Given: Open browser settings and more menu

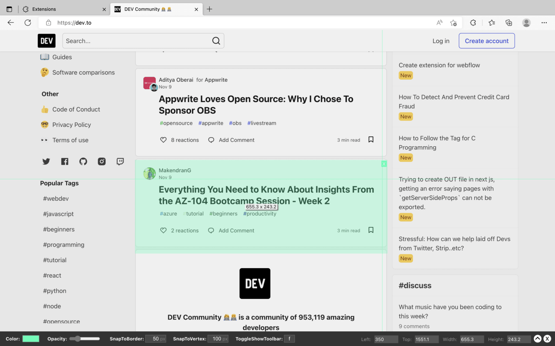Looking at the screenshot, I should [x=544, y=22].
